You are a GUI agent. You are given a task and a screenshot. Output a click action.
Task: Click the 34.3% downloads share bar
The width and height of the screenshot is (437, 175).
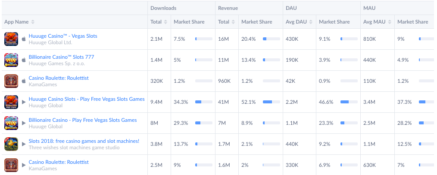click(204, 102)
